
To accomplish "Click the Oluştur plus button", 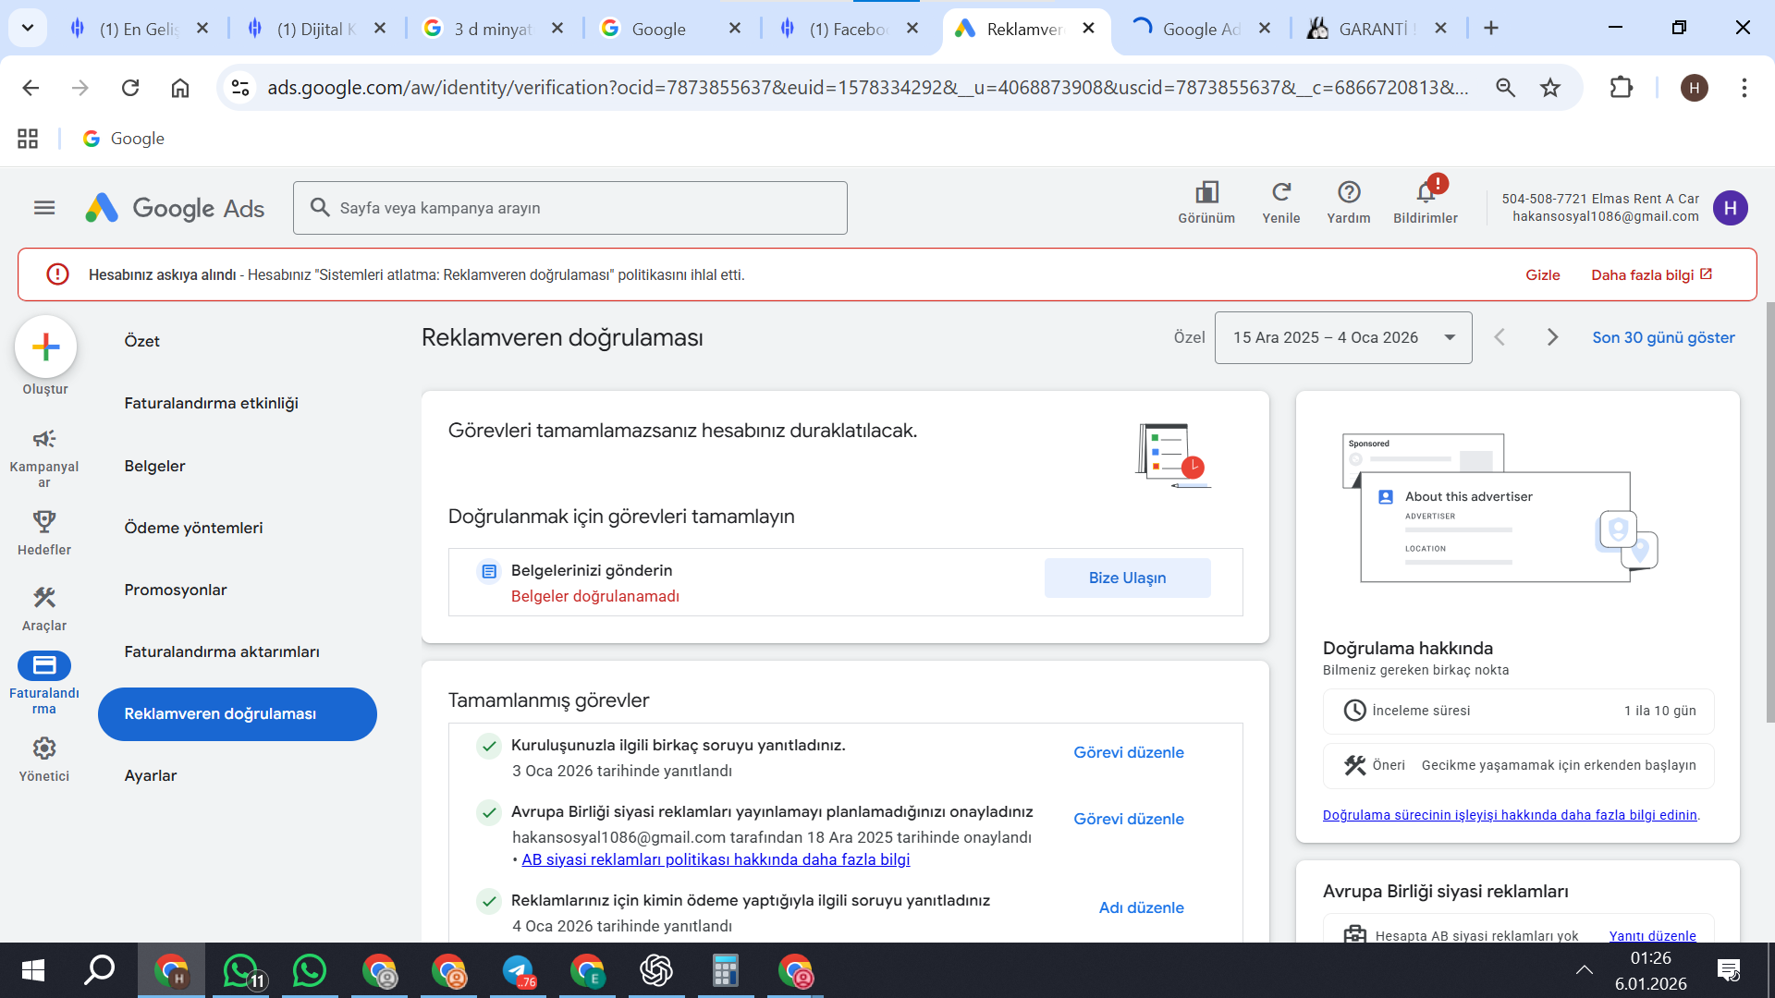I will [45, 347].
